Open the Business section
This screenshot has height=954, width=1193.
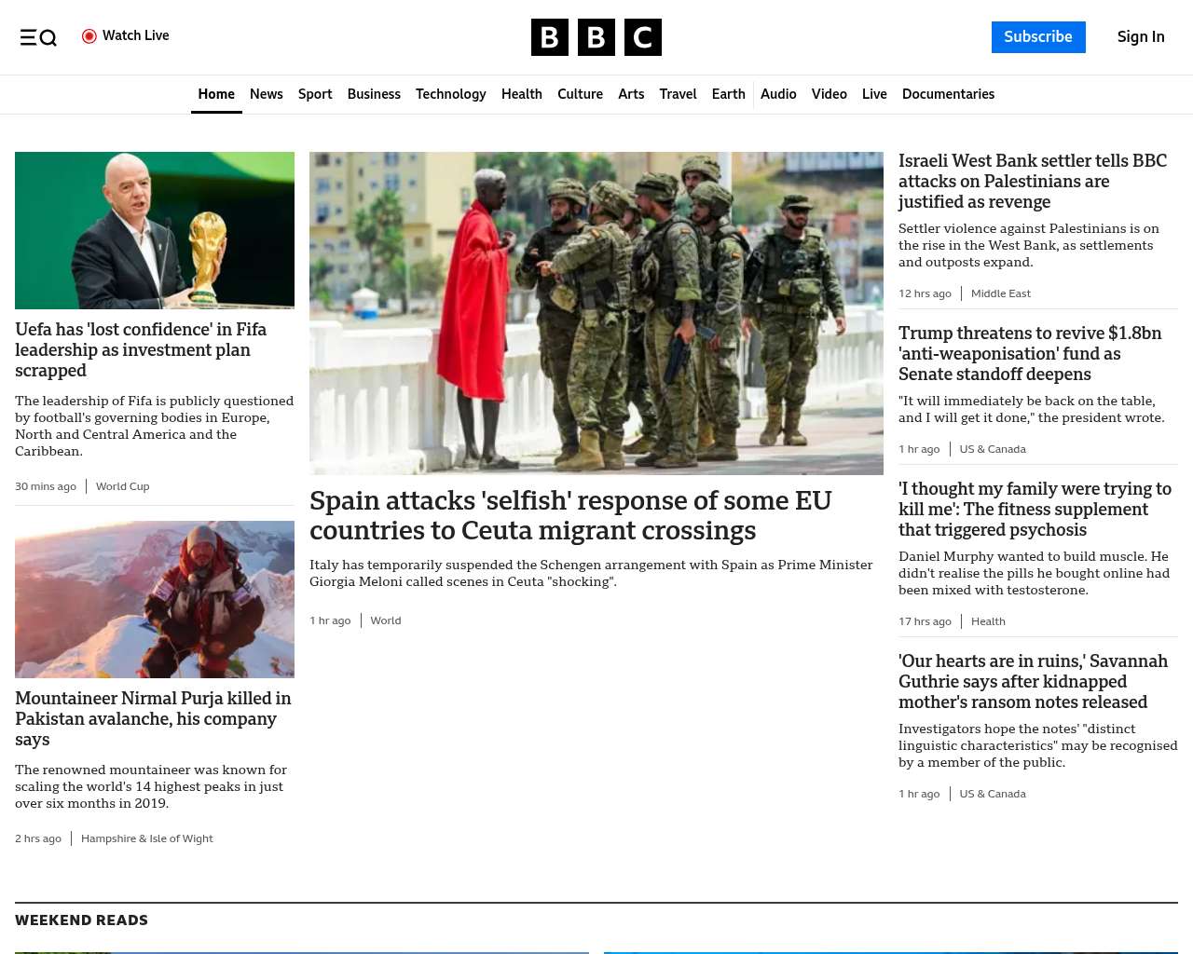tap(374, 94)
